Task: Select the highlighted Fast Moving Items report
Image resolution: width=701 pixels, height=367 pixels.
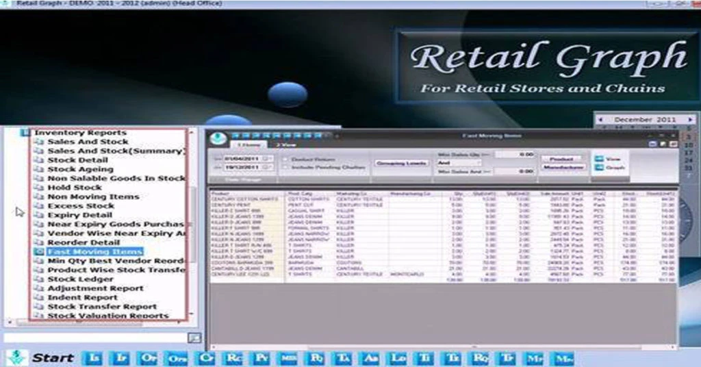Action: pyautogui.click(x=94, y=252)
